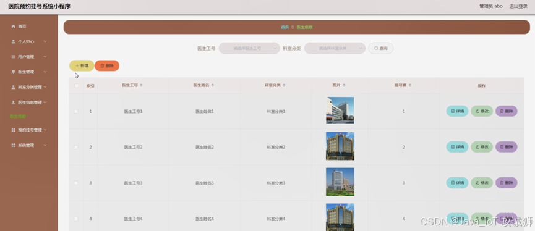Check the checkbox for row 3
This screenshot has width=535, height=231.
[x=76, y=183]
